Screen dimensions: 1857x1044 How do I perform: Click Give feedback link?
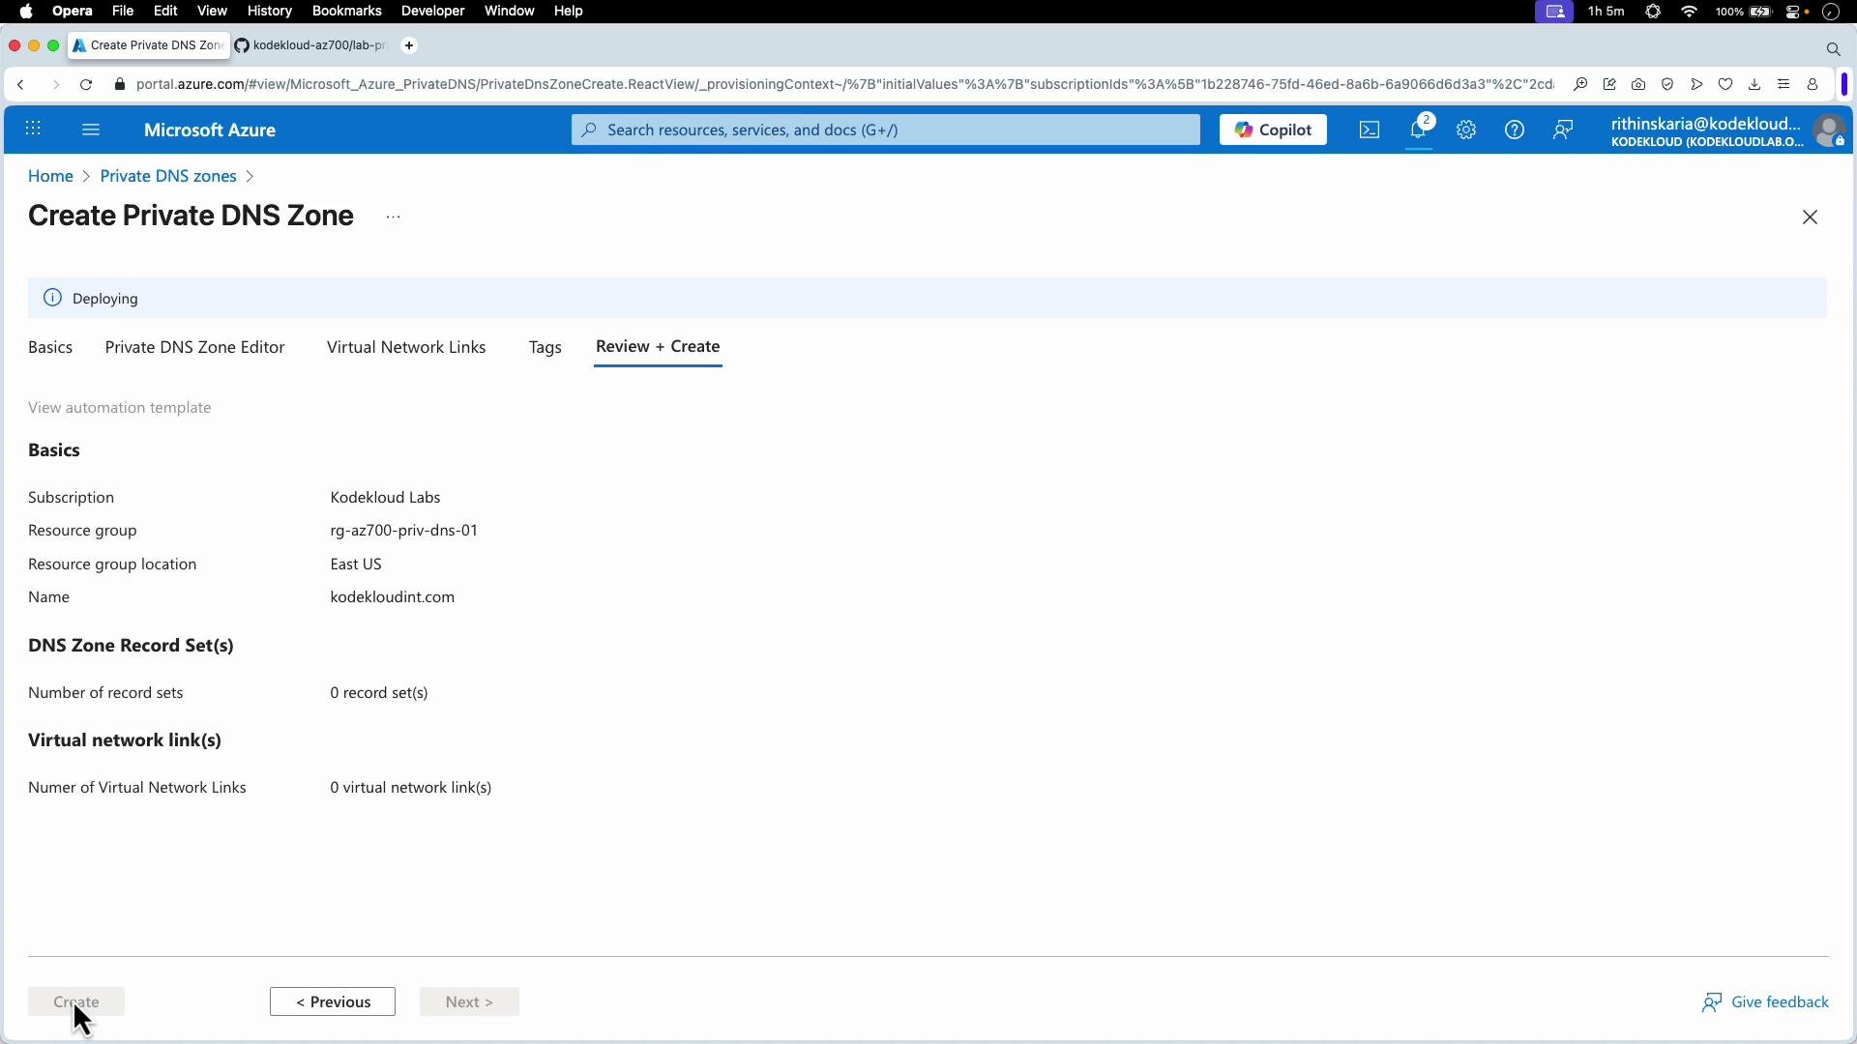pos(1765,1001)
